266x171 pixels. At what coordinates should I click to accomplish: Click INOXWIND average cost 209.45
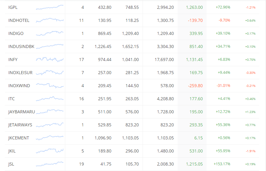105,86
